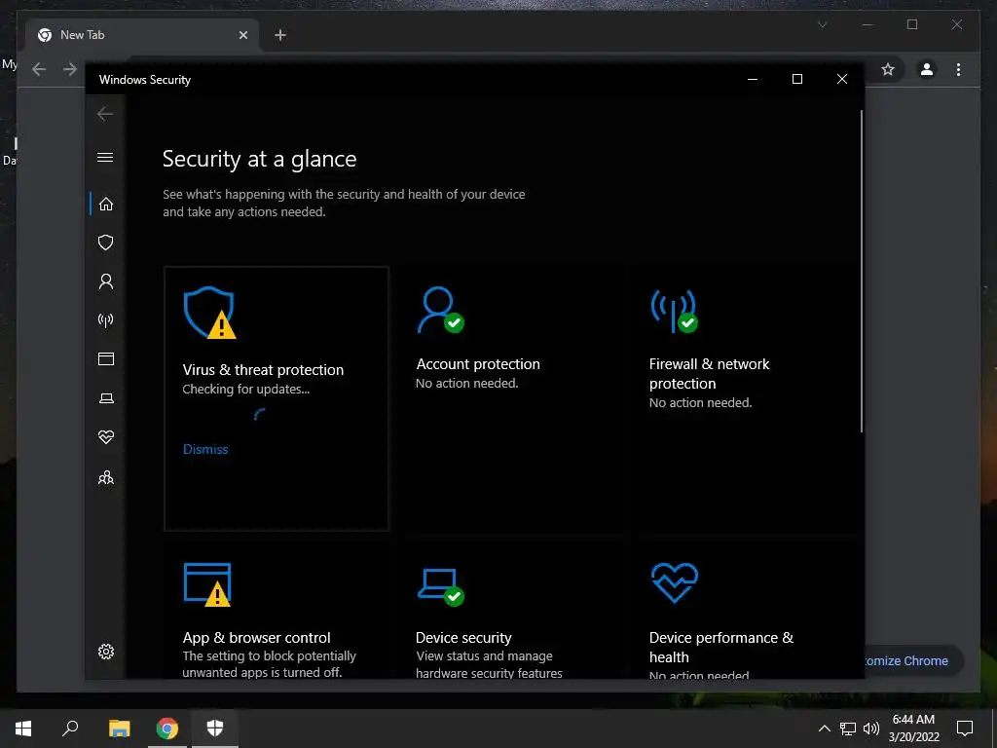The image size is (997, 748).
Task: Click Chrome's forward navigation arrow
Action: pos(70,69)
